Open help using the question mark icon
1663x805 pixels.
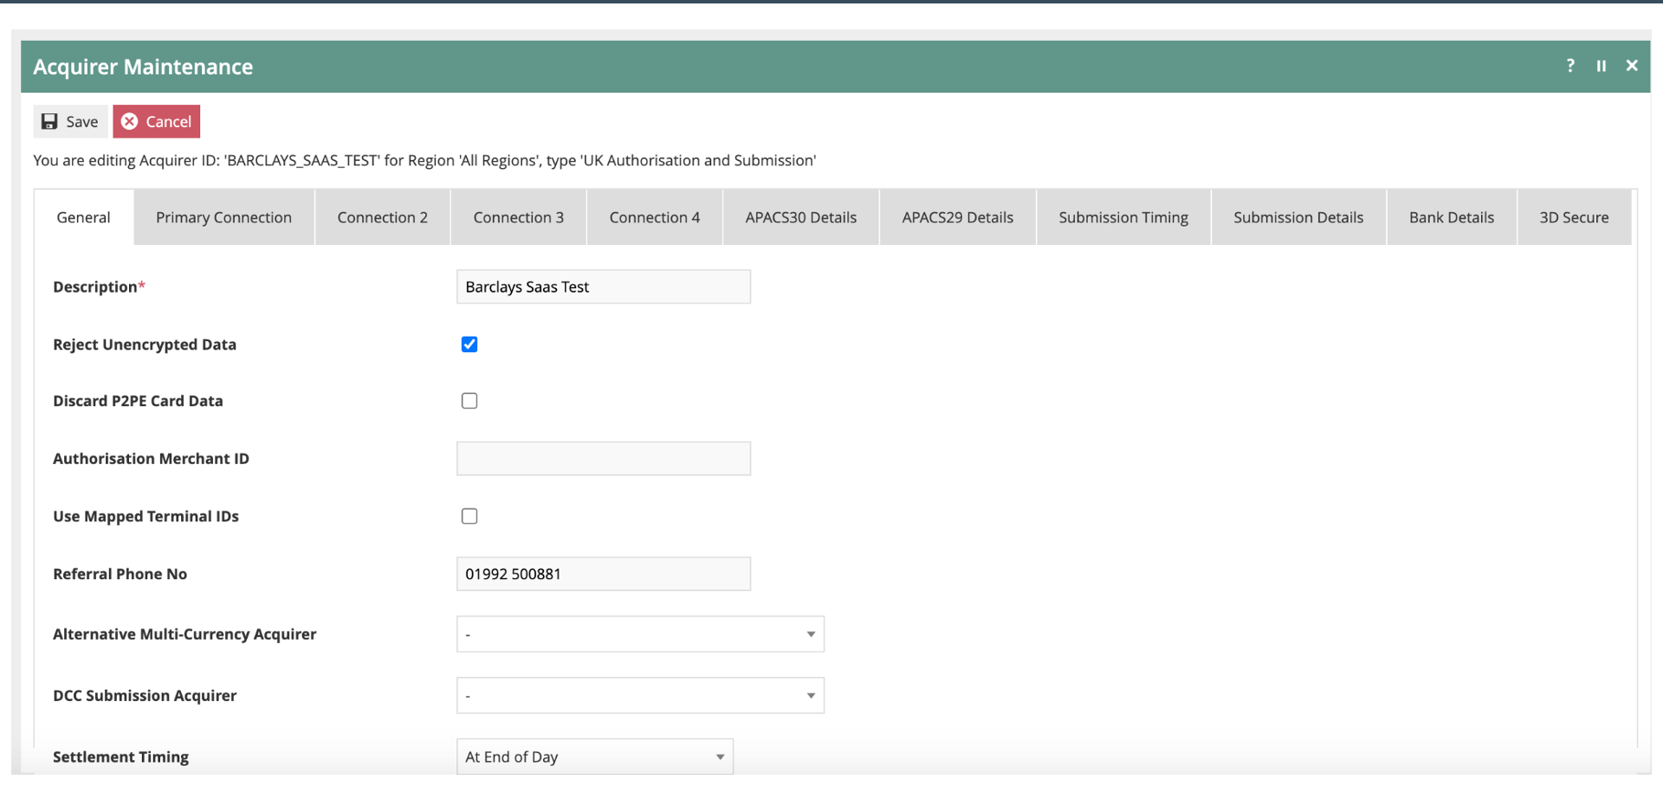[1570, 66]
